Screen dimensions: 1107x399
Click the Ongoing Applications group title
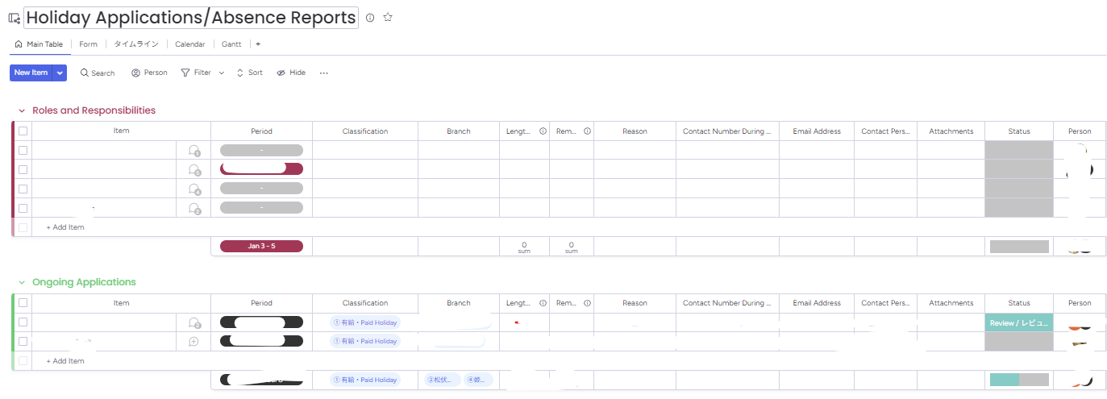[x=84, y=282]
